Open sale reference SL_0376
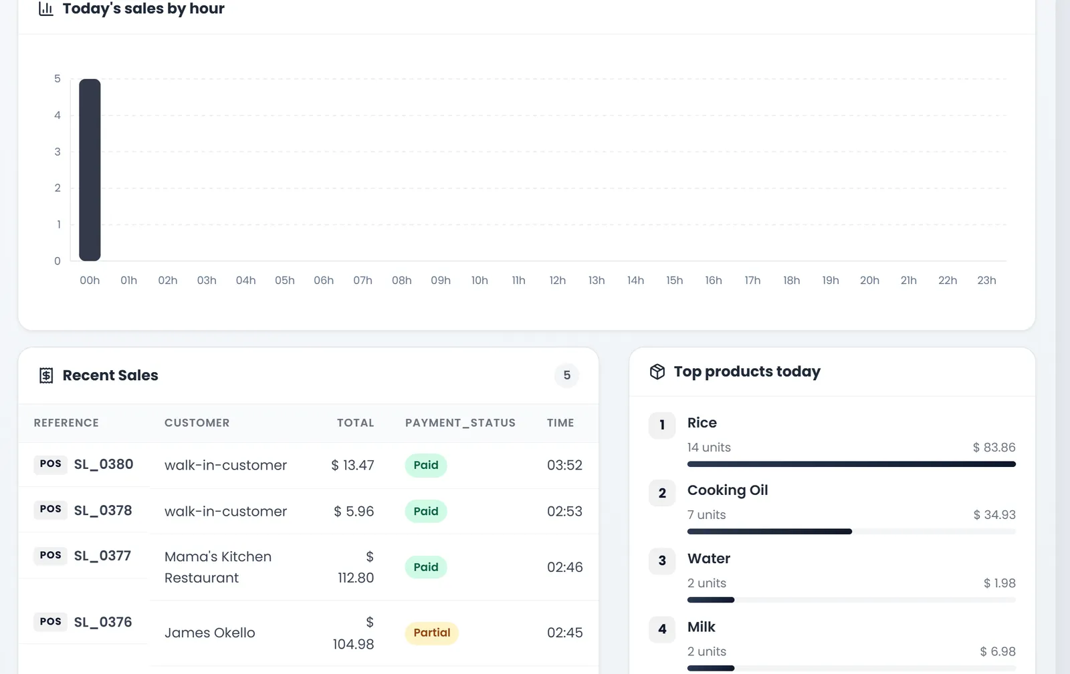The height and width of the screenshot is (674, 1070). (103, 622)
